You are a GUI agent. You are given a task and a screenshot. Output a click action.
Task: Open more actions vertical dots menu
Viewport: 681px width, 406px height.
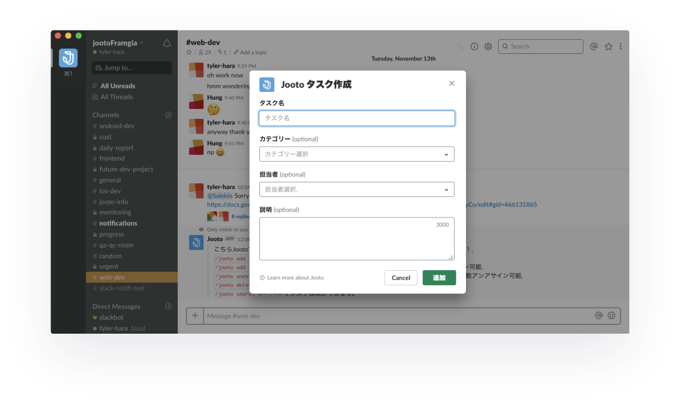(621, 46)
